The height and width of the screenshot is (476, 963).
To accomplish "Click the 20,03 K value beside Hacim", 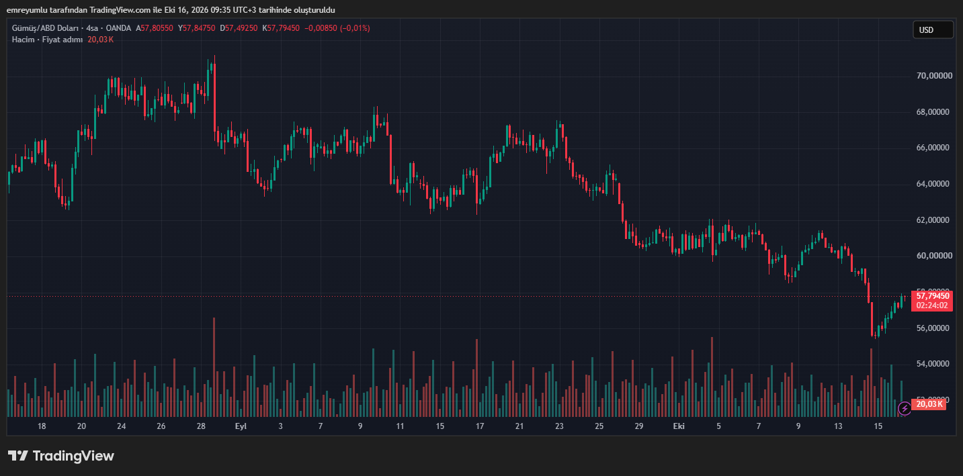I will click(x=101, y=40).
